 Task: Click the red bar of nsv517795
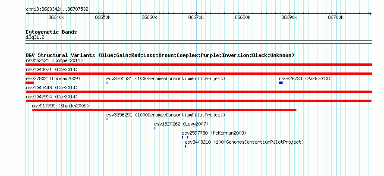coord(164,110)
